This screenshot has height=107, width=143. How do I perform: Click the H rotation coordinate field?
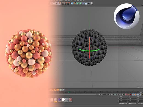click(x=140, y=99)
